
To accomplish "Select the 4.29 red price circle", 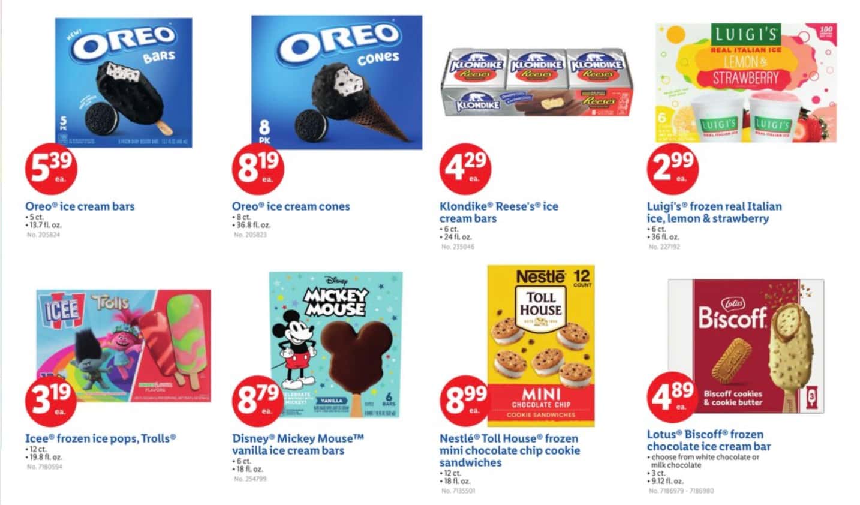I will (465, 168).
